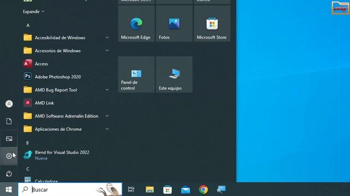Open folder icon on desktop corner
The width and height of the screenshot is (350, 196).
coord(340,8)
